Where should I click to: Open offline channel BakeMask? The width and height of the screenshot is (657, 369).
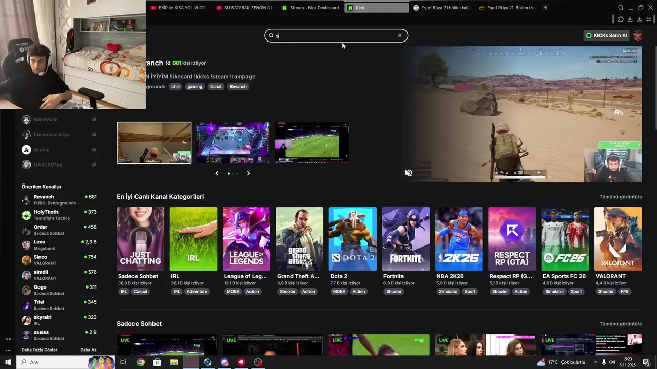click(59, 119)
